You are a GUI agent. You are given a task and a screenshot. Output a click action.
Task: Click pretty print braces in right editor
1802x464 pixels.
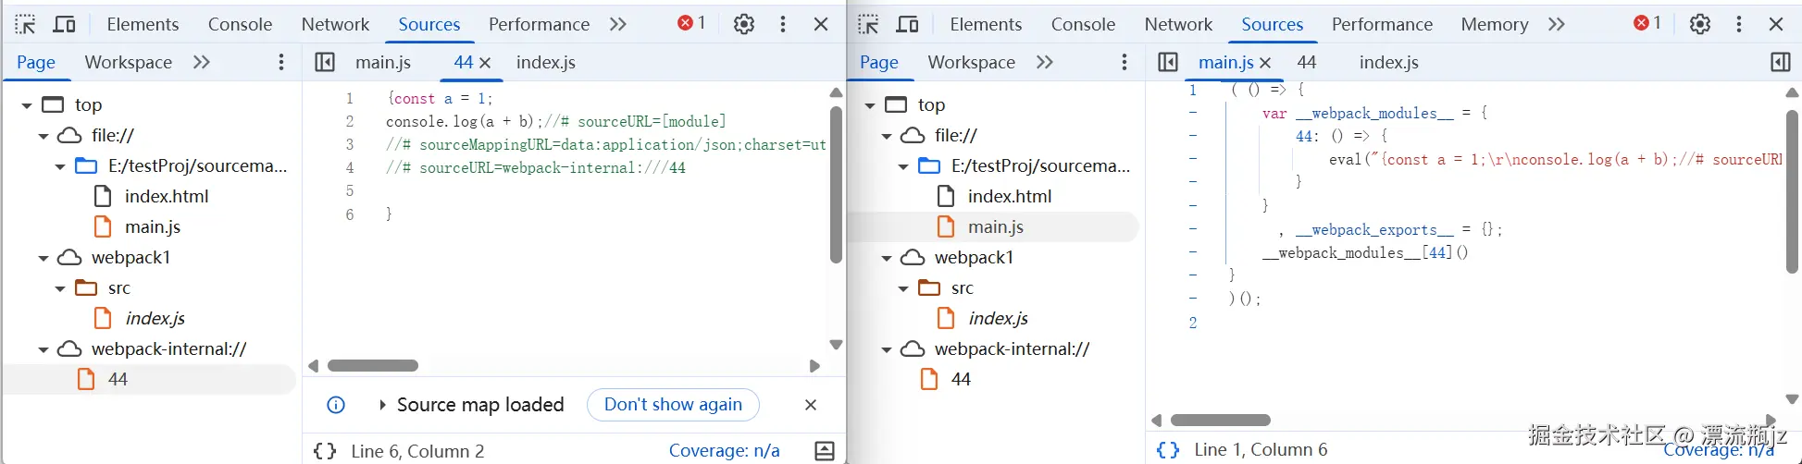coord(1168,450)
